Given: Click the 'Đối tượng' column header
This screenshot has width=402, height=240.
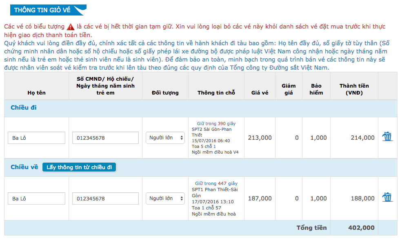Looking at the screenshot, I should click(x=165, y=92).
